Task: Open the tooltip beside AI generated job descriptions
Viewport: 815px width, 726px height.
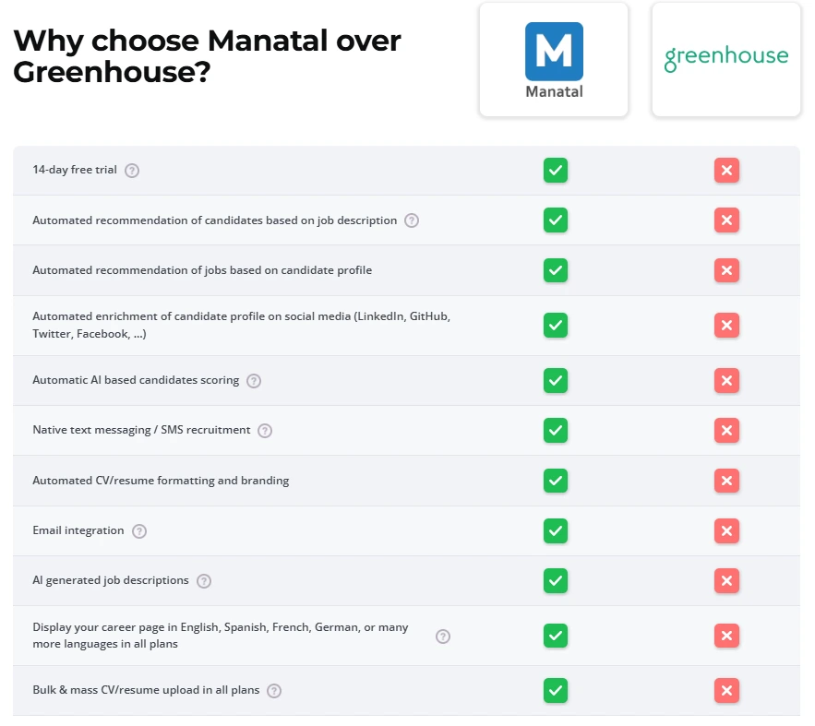Action: [202, 581]
